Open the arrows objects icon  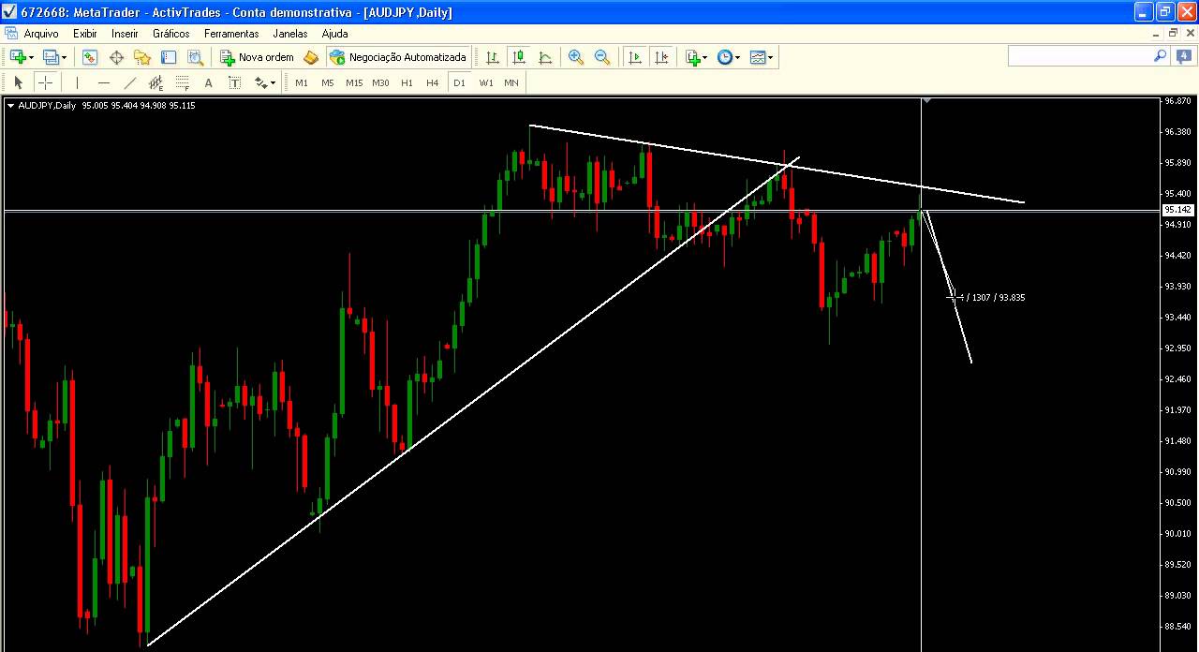coord(260,82)
